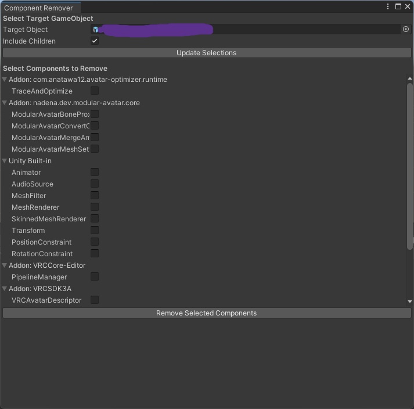Screen dimensions: 414x409
Task: Click the AudioSource label
Action: (x=33, y=184)
